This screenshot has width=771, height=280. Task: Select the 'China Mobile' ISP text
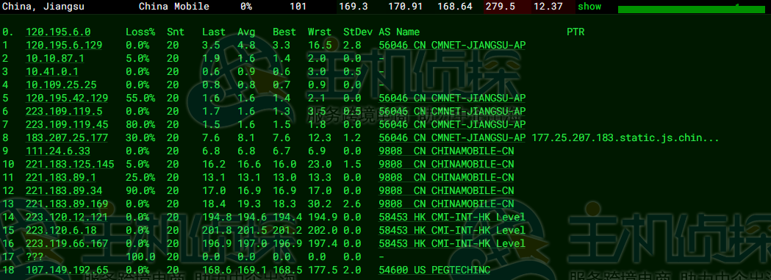[x=173, y=7]
